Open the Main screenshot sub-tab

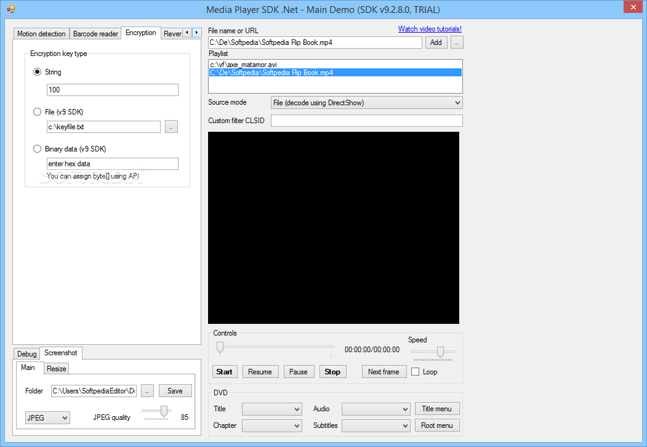[x=28, y=368]
